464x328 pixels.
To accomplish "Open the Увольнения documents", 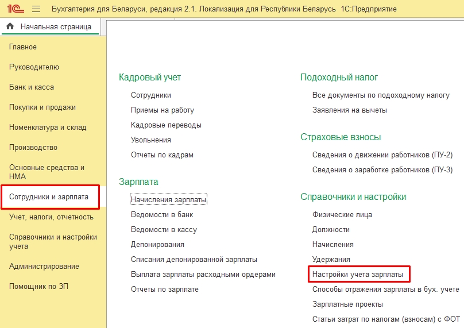I will (151, 140).
